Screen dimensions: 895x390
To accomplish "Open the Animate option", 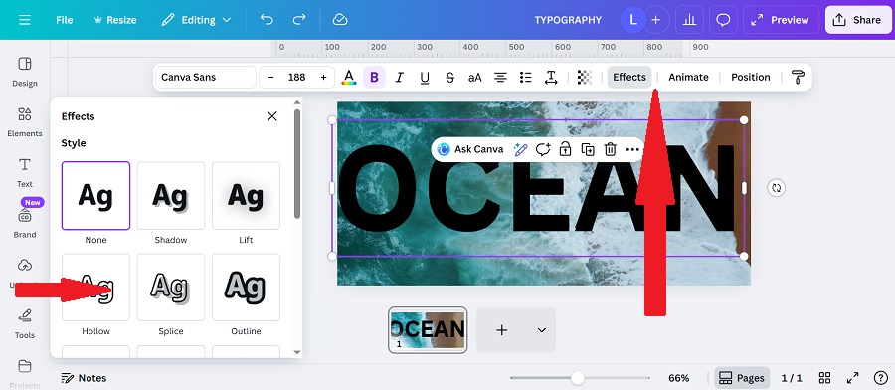I will pos(688,77).
